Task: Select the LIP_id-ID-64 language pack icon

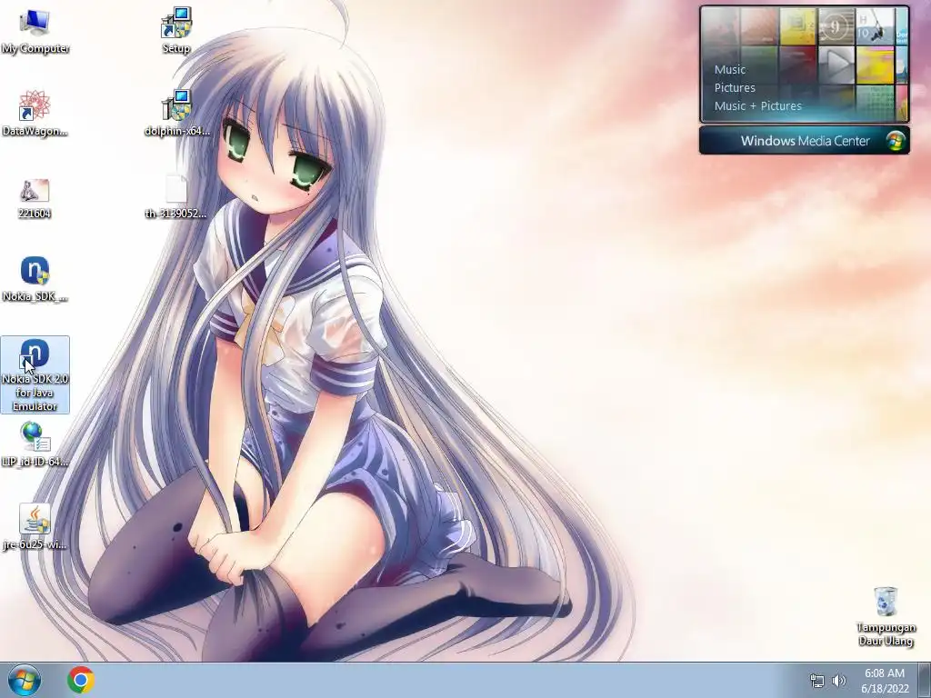Action: click(x=35, y=444)
